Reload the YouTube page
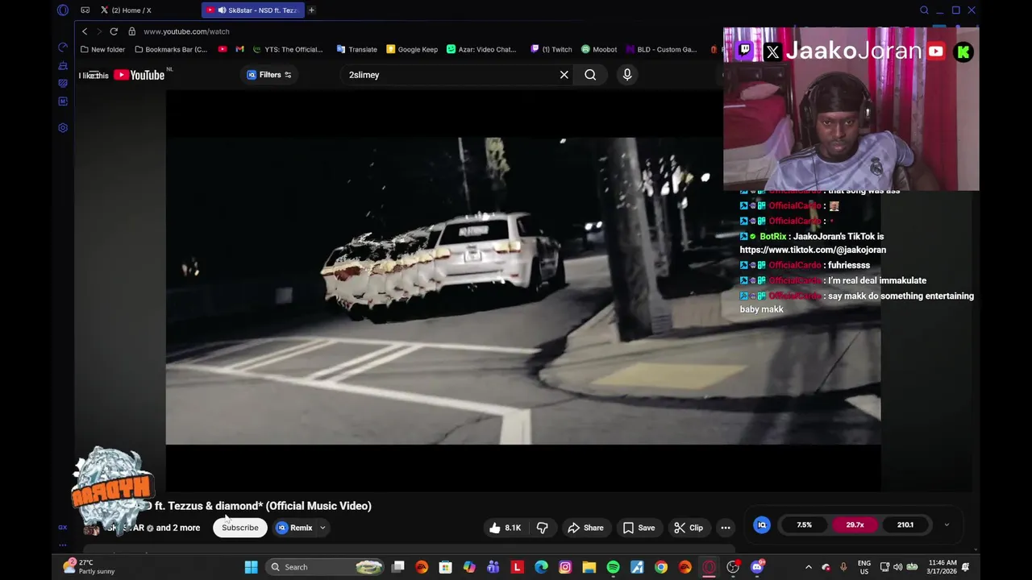The width and height of the screenshot is (1032, 580). (x=114, y=31)
